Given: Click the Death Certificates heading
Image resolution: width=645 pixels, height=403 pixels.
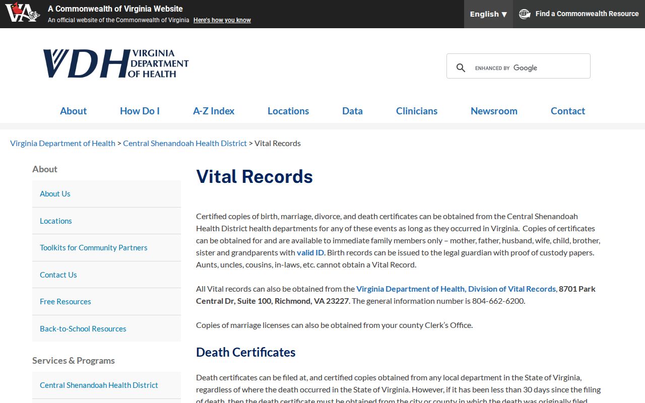Looking at the screenshot, I should pos(246,352).
